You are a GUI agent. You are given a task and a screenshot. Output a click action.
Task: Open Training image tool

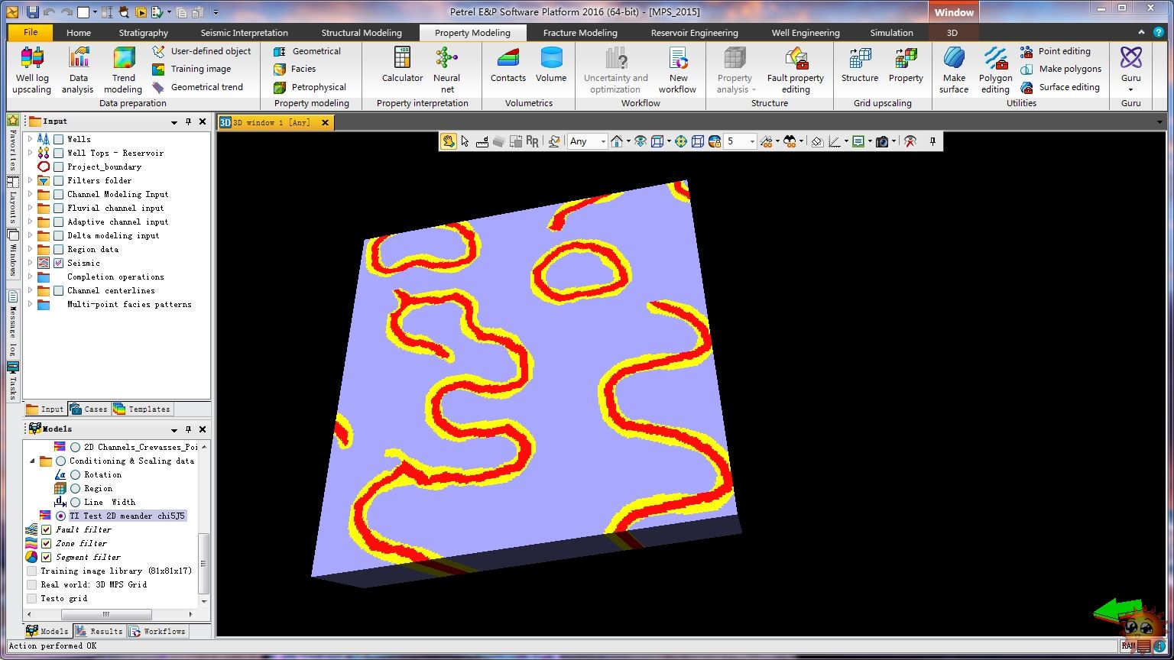[x=192, y=69]
